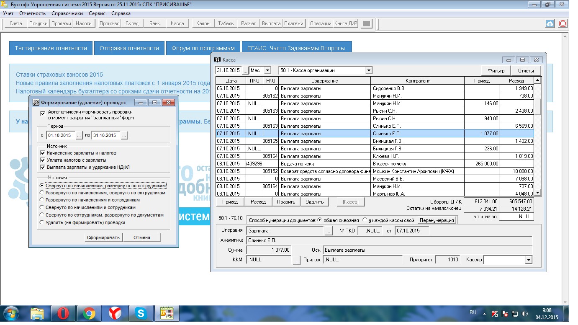Select 'у каждой кассы свой' numbering option
Image resolution: width=578 pixels, height=325 pixels.
click(x=365, y=220)
